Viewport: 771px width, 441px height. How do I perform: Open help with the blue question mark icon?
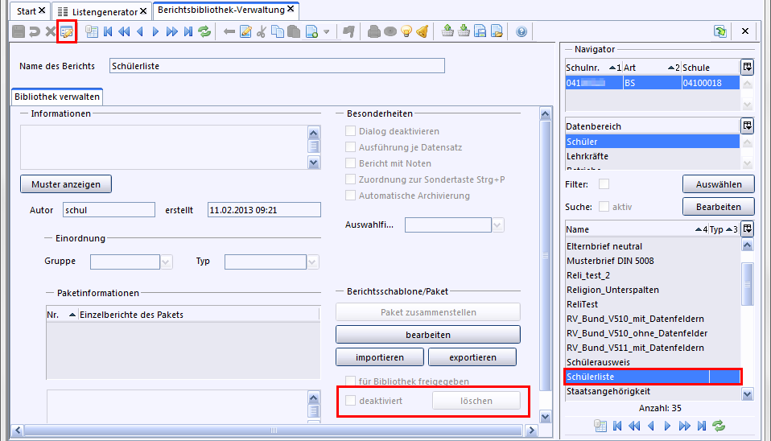pos(522,32)
